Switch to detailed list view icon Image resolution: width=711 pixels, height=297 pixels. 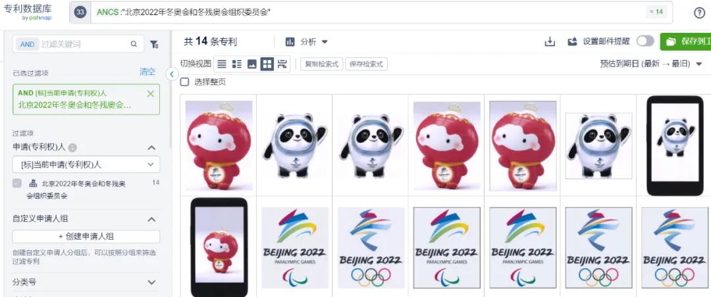(237, 64)
